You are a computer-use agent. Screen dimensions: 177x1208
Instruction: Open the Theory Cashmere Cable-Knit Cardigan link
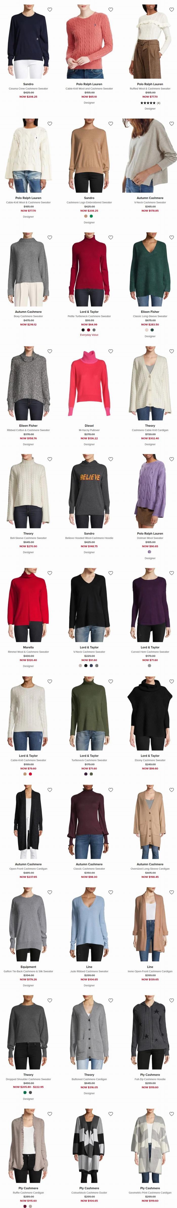(x=150, y=430)
